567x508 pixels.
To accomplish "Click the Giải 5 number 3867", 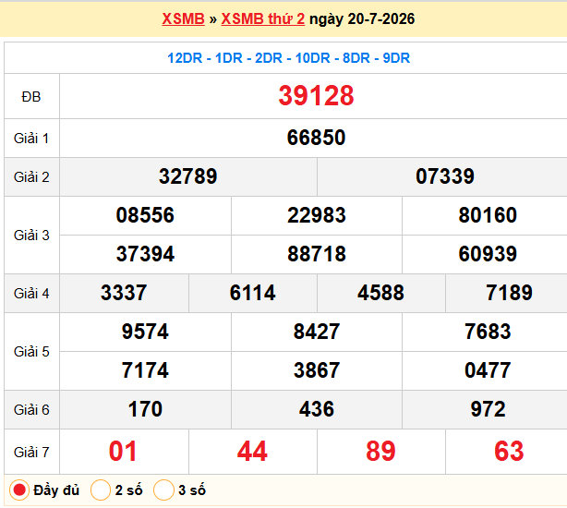I will tap(317, 370).
